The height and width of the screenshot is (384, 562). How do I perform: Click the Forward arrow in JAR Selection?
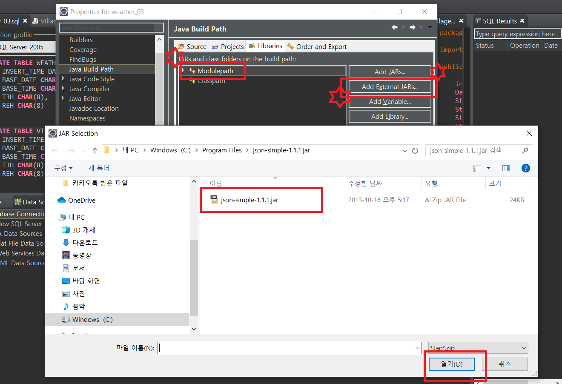point(71,151)
